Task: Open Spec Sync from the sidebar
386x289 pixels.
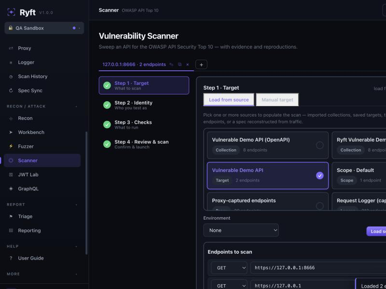Action: 42,91
